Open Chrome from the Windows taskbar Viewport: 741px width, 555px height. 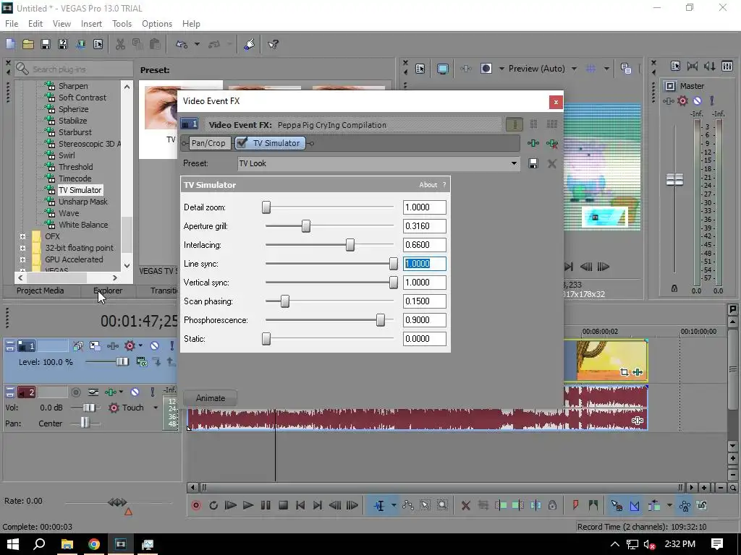[x=93, y=544]
